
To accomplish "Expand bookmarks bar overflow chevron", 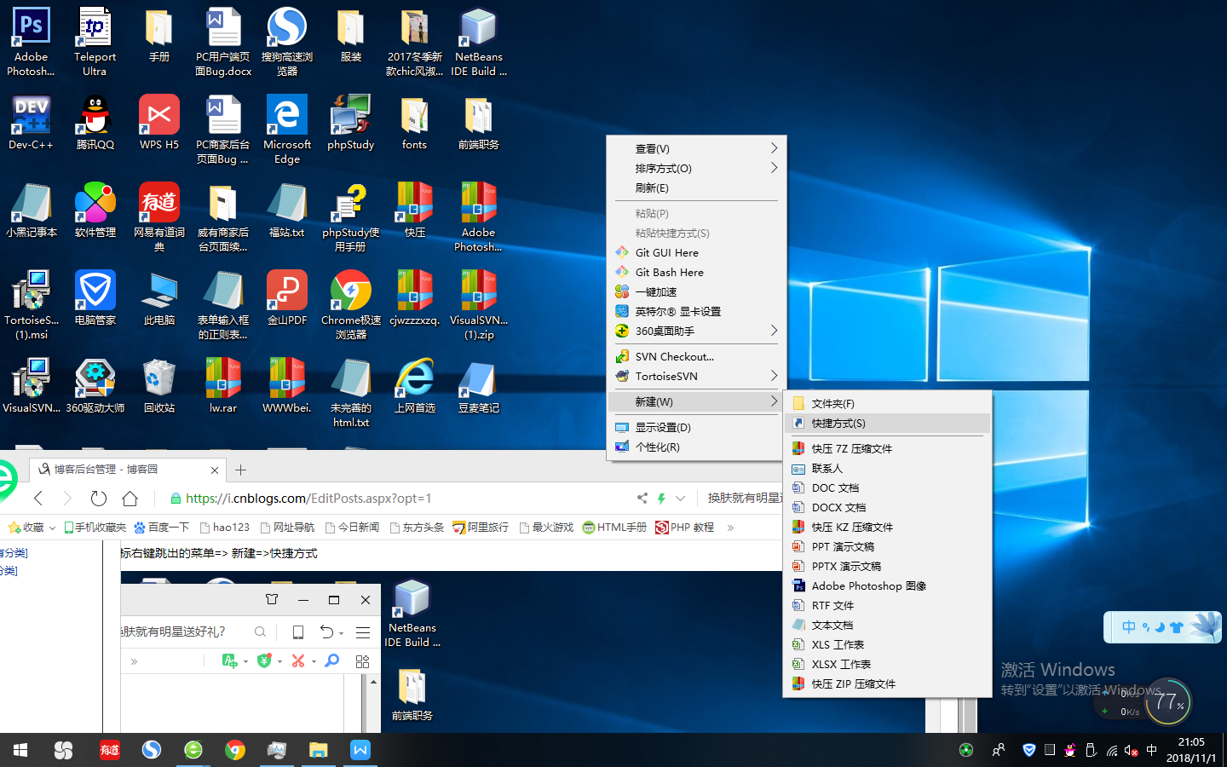I will (730, 528).
